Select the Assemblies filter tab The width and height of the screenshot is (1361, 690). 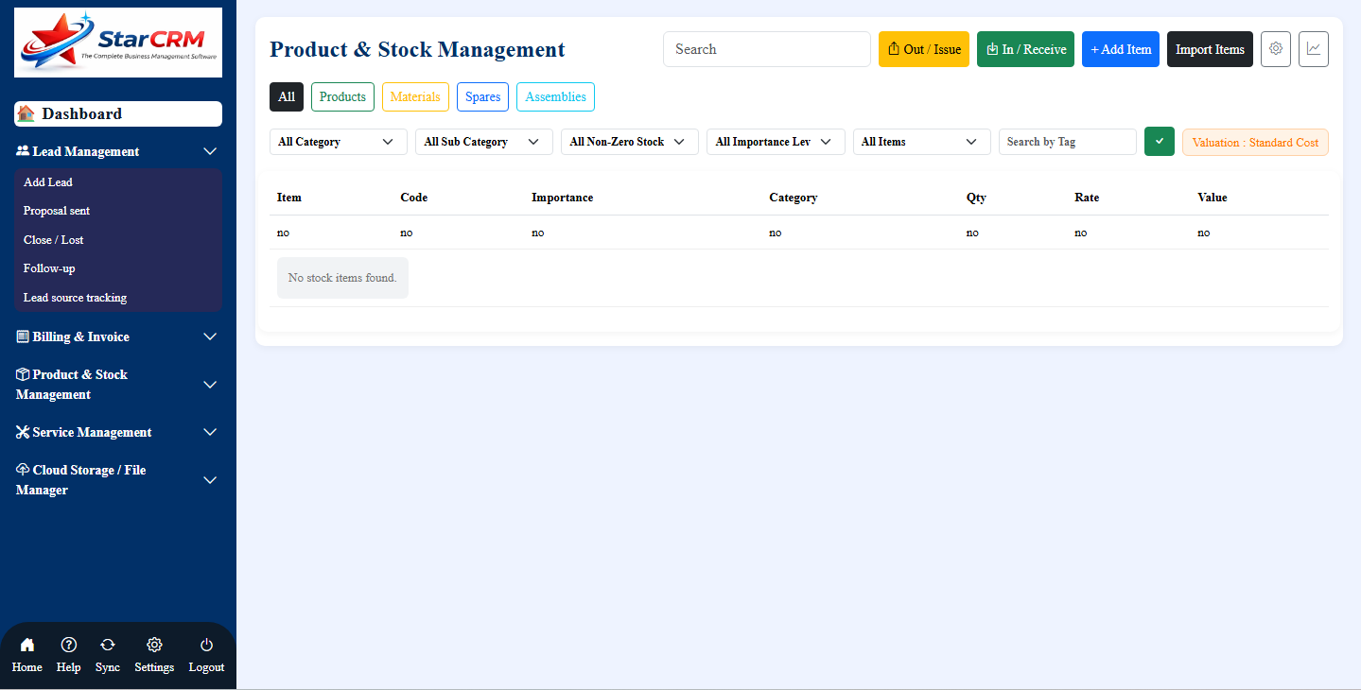[x=555, y=96]
